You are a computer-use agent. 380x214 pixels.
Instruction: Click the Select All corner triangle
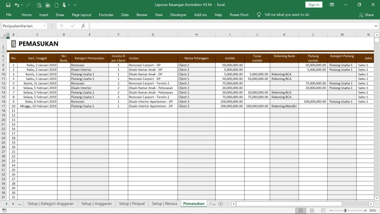click(4, 35)
